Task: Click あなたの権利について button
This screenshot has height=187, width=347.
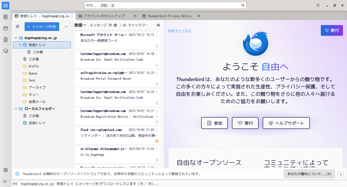Action: coord(309,174)
